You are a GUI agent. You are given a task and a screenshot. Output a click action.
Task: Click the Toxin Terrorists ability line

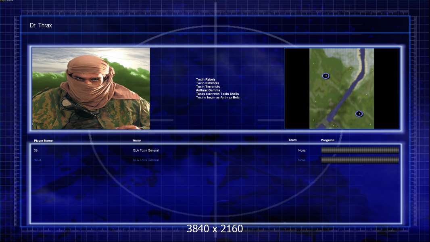click(x=208, y=87)
